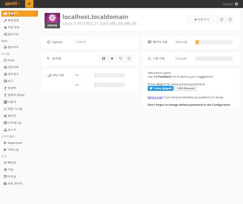Click the 0.0 bytes swap value
This screenshot has height=204, width=243.
coord(181,59)
